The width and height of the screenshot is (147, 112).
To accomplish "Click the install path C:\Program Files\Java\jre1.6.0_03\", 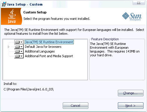I will pyautogui.click(x=29, y=89).
